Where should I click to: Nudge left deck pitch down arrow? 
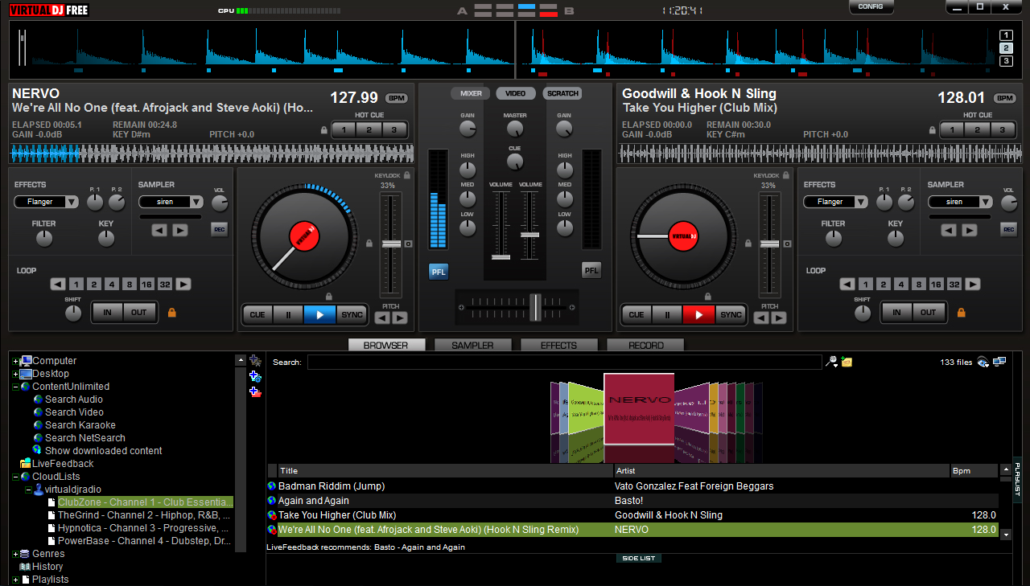(383, 318)
